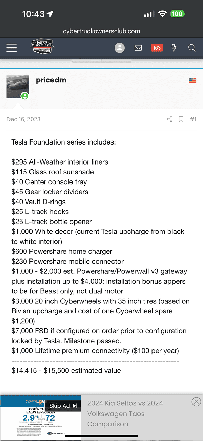The height and width of the screenshot is (441, 203).
Task: Click the Dec 16, 2023 post date
Action: tap(23, 119)
